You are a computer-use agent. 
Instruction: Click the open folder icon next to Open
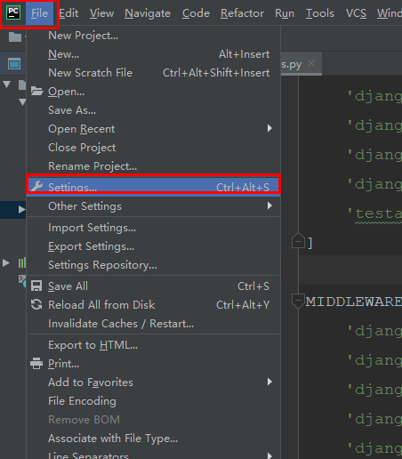(x=36, y=92)
